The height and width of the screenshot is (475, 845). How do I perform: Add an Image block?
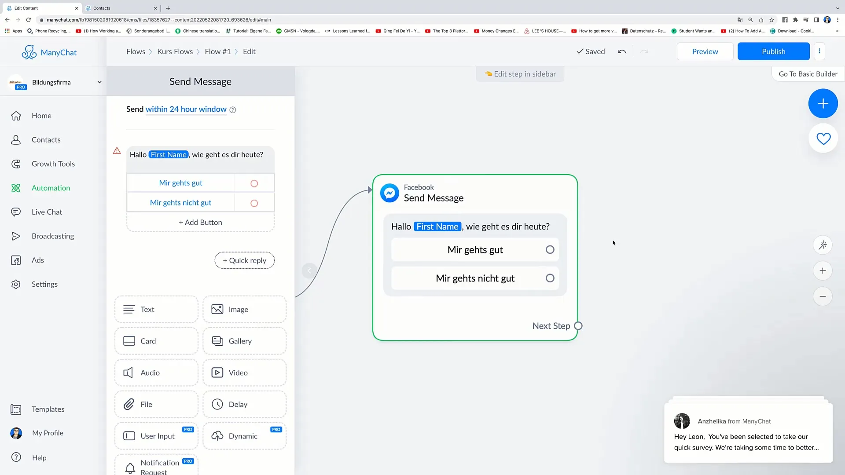(x=244, y=310)
